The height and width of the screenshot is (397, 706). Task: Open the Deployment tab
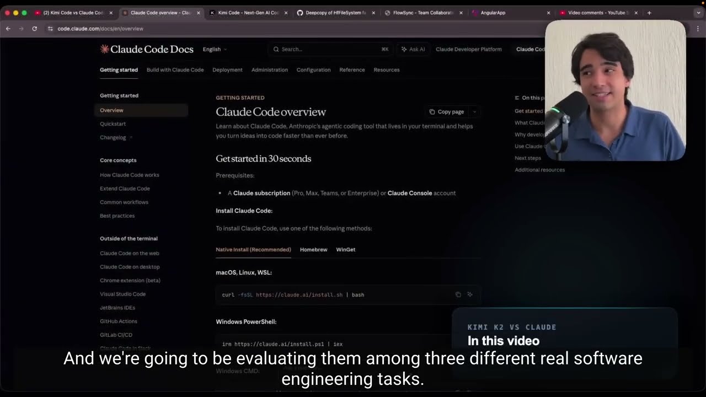click(227, 70)
